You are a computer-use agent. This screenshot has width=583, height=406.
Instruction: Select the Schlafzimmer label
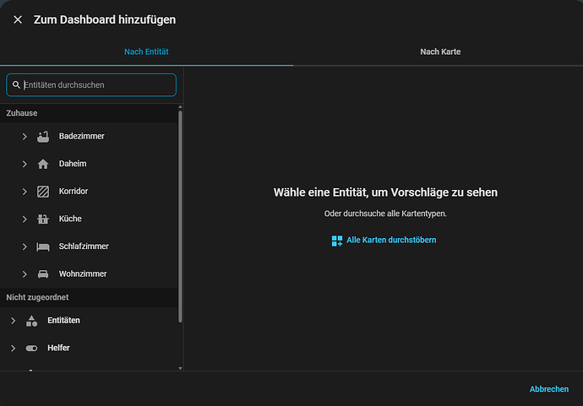[84, 246]
